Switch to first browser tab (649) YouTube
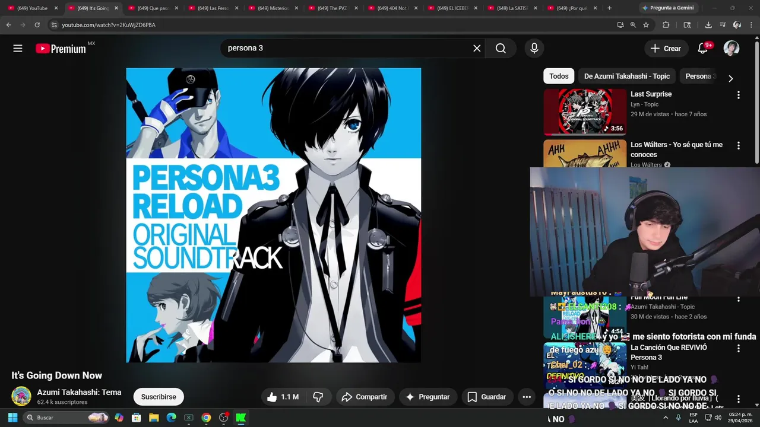 [33, 8]
